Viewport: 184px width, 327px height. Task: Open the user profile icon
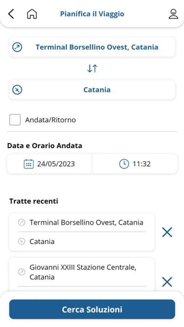(x=173, y=14)
